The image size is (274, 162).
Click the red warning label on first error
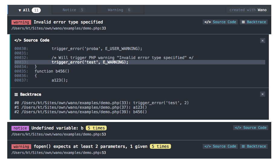point(21,22)
